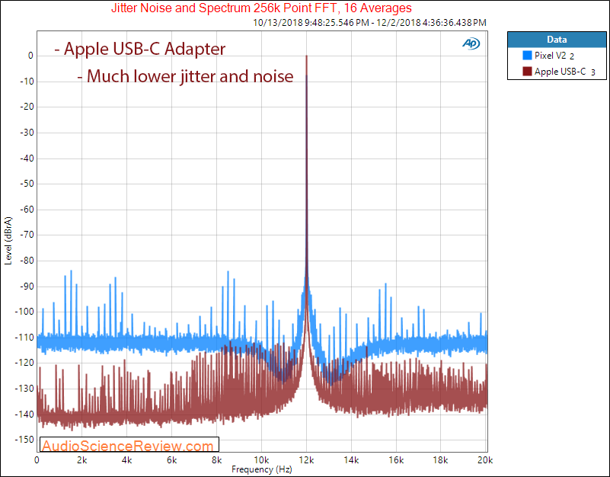The height and width of the screenshot is (477, 610).
Task: Click the 2k frequency tick label
Action: [81, 460]
